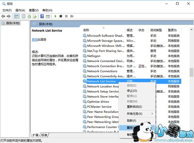Maximize the 服务 window

[177, 4]
